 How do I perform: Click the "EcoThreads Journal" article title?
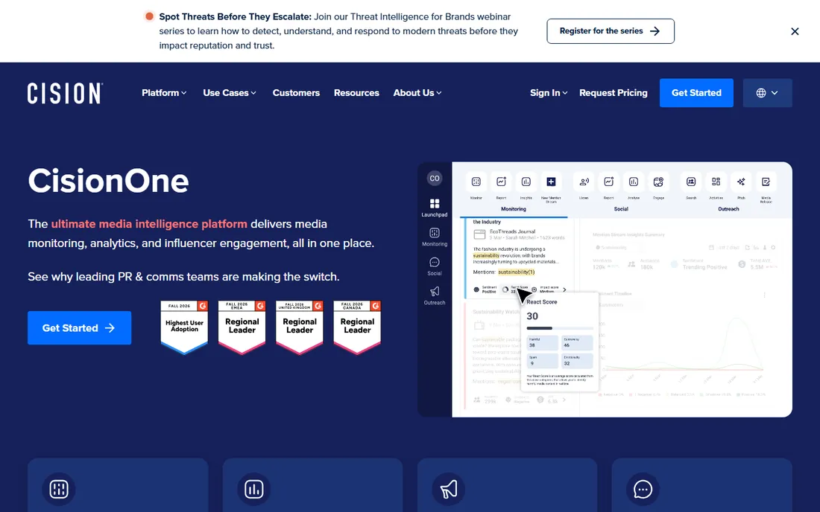pos(513,231)
